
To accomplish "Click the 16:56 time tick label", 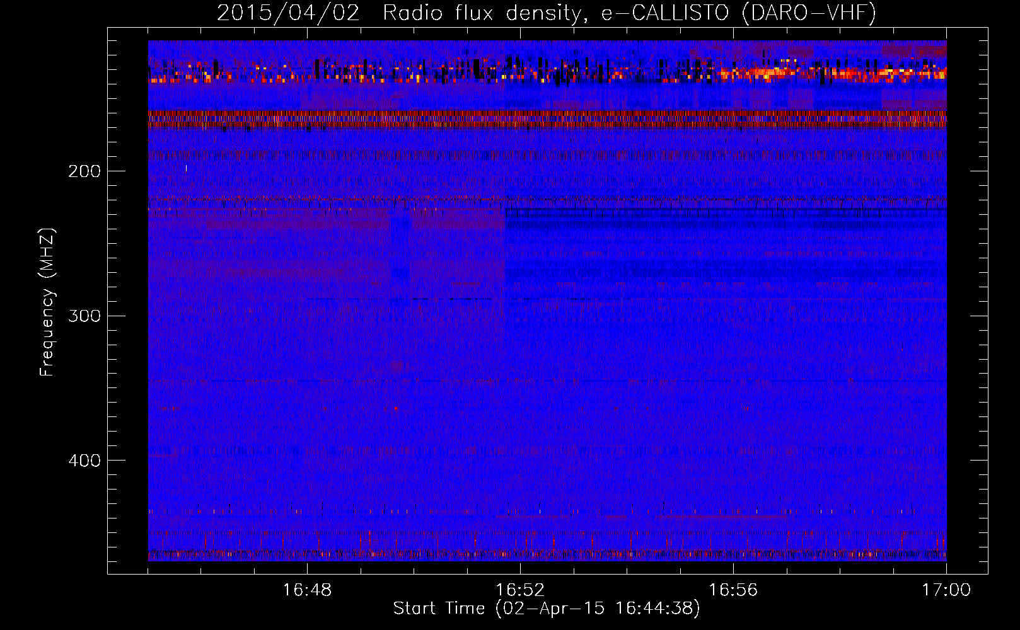I will 733,590.
